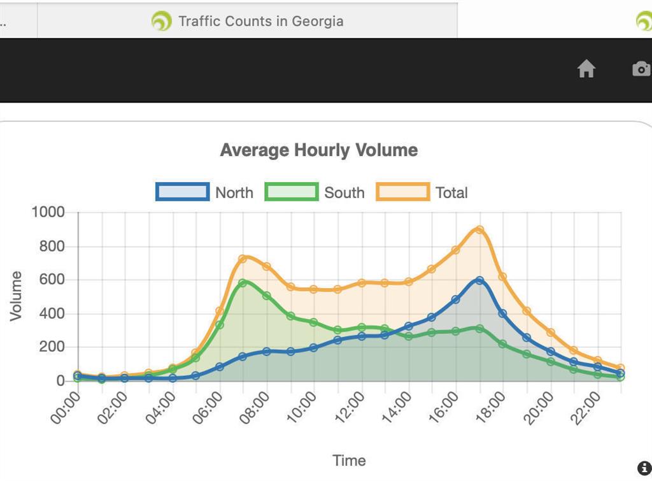
Task: Click the South data point at 18:00
Action: [x=503, y=344]
